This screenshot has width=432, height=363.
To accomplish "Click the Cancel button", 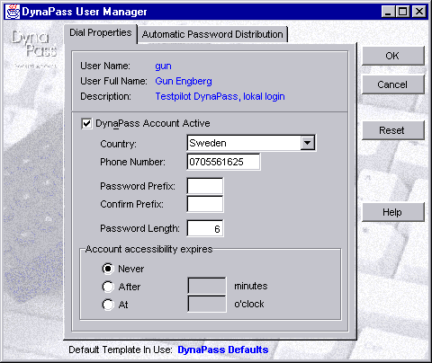I will [x=392, y=84].
